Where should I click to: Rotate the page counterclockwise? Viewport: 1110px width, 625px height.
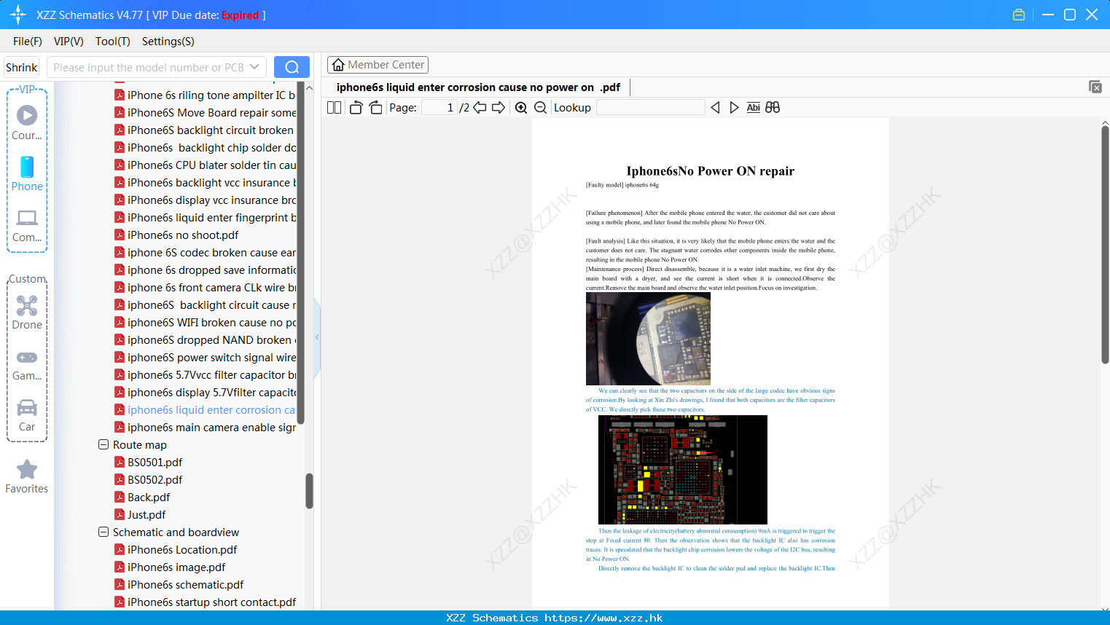click(x=356, y=108)
